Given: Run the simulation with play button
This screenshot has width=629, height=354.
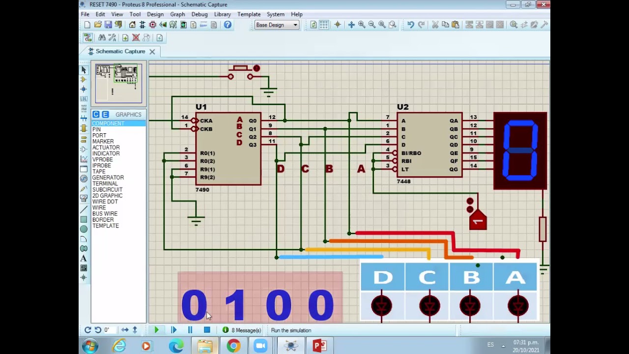Looking at the screenshot, I should (156, 330).
